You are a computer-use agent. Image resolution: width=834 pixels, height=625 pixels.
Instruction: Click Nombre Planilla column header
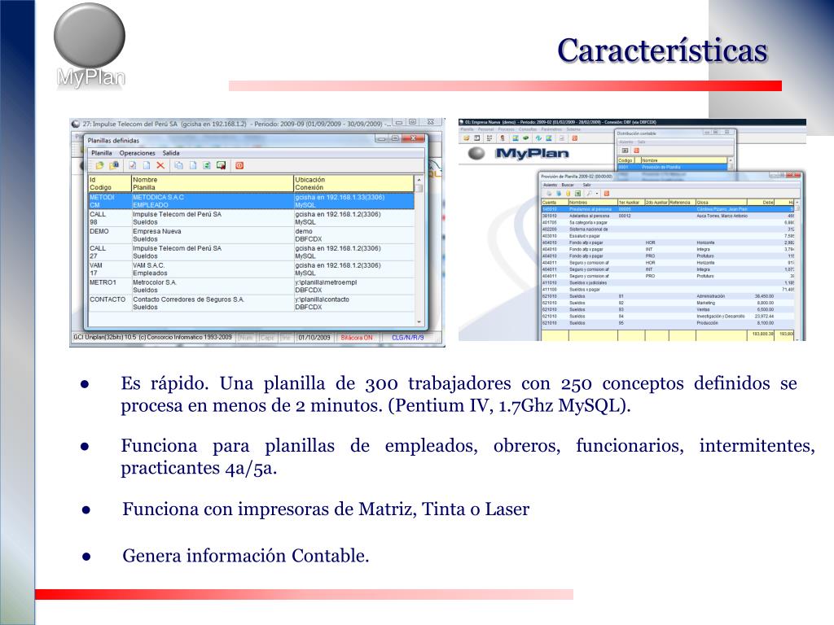[x=213, y=183]
